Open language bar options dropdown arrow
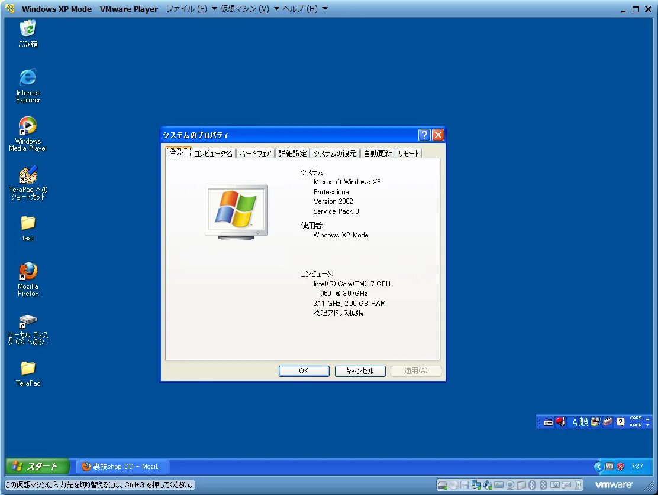This screenshot has width=658, height=495. 647,425
